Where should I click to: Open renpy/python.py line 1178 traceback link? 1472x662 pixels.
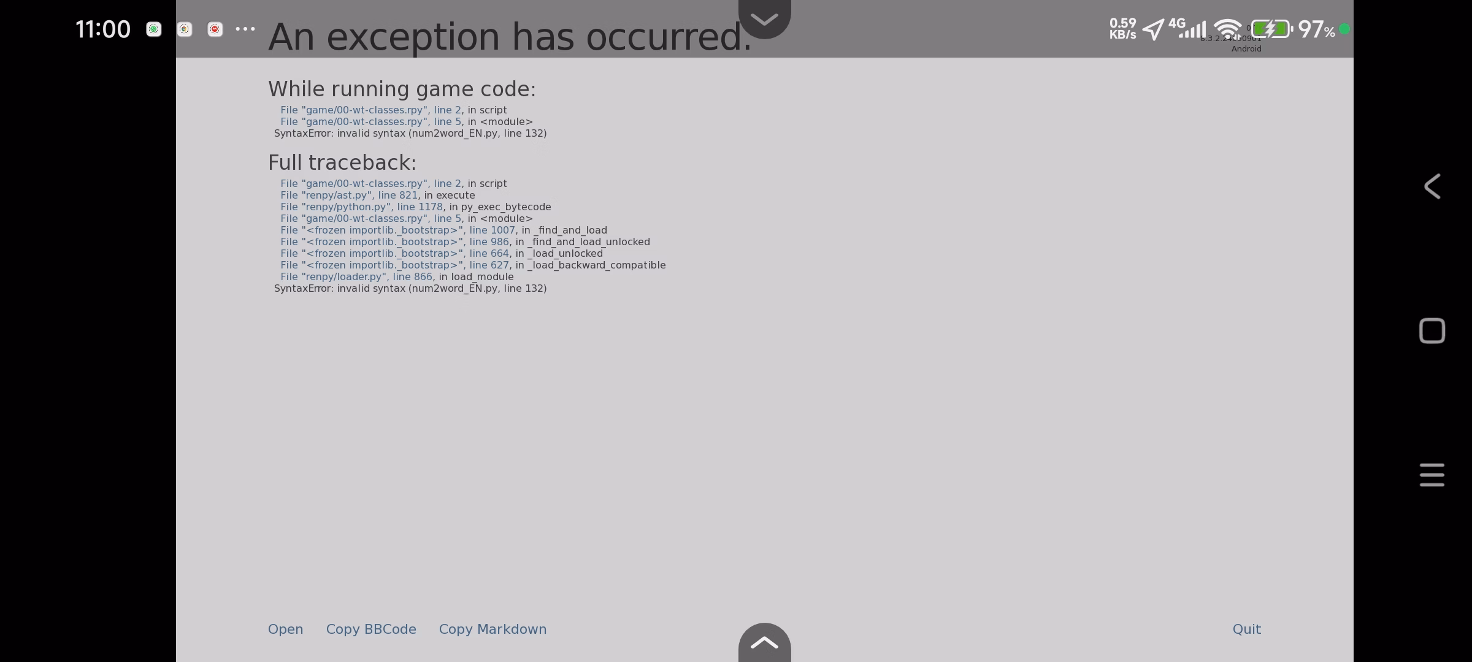pos(361,207)
